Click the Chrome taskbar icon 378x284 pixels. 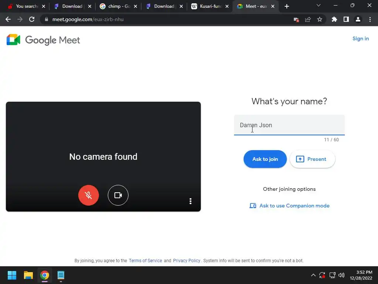[x=45, y=275]
